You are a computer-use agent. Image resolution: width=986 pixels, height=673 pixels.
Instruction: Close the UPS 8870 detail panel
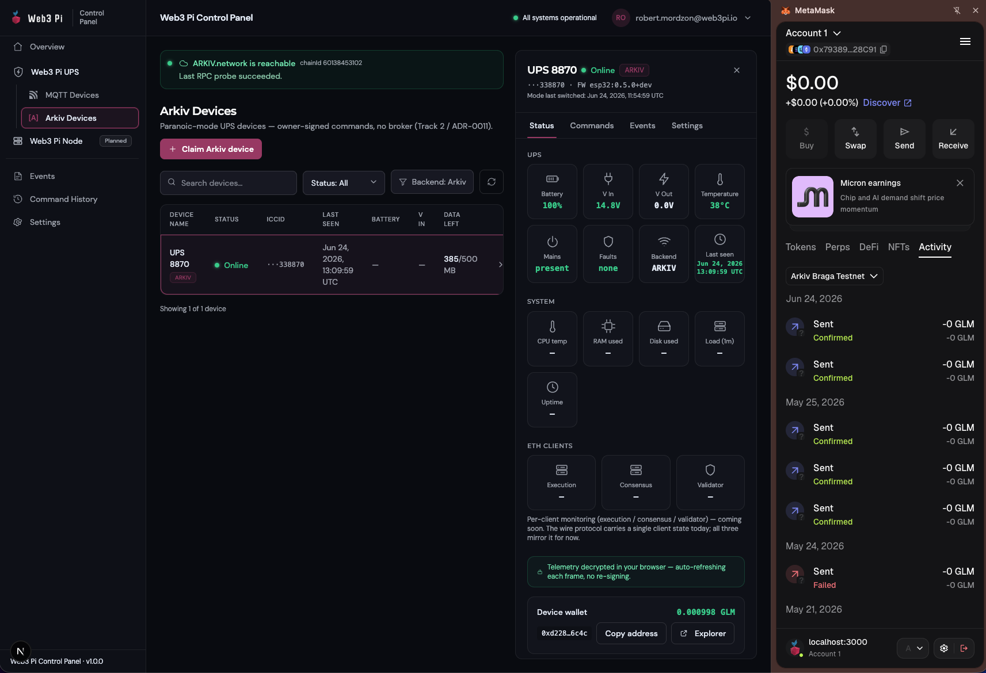[737, 70]
